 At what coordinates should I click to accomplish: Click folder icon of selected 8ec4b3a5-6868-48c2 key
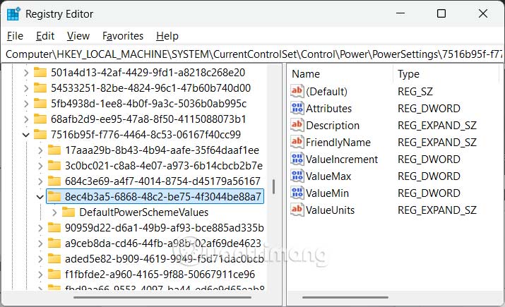(54, 196)
